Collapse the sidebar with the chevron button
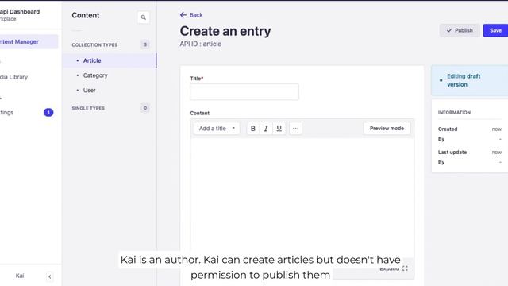 click(49, 276)
